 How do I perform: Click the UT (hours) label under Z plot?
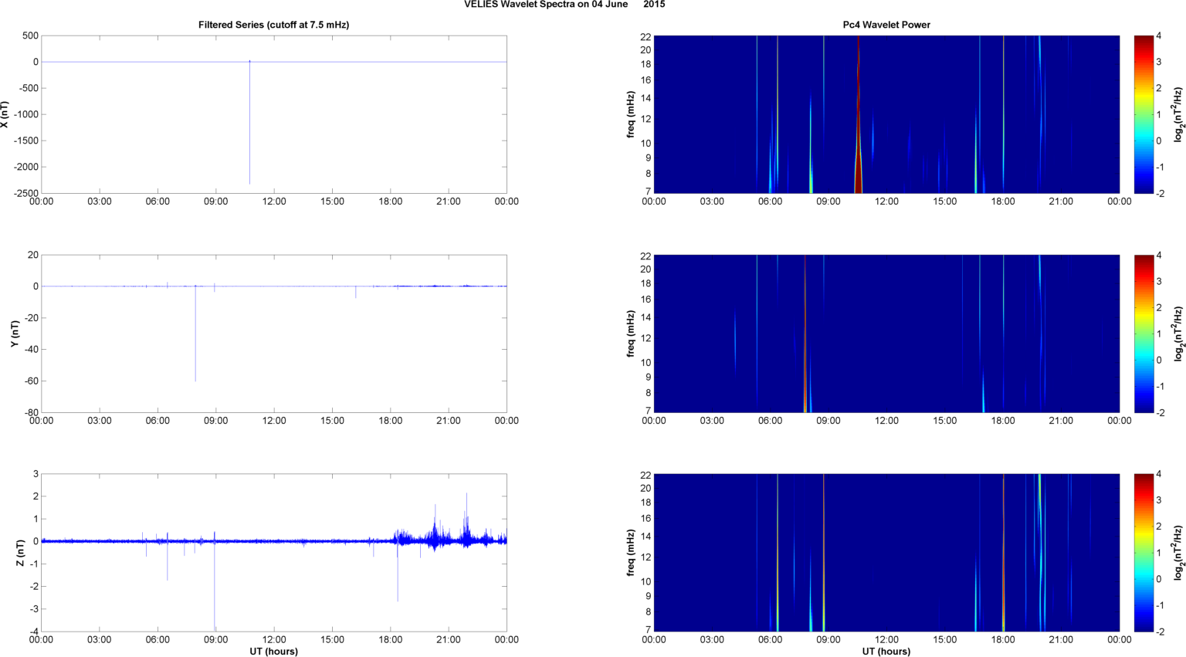273,651
